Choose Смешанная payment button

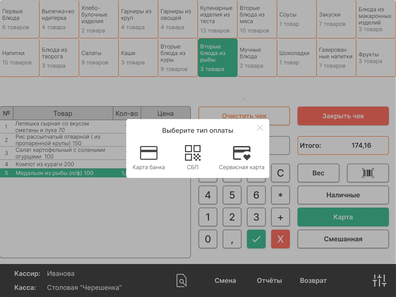click(x=343, y=239)
